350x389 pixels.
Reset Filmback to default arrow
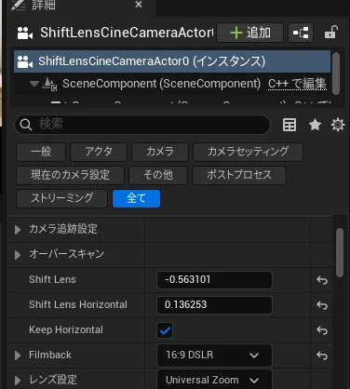click(322, 355)
